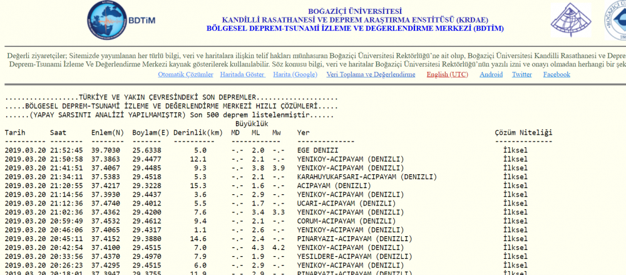Click the Boğaziçi University seal logo
Screen dimensions: 626x275
[x=615, y=20]
